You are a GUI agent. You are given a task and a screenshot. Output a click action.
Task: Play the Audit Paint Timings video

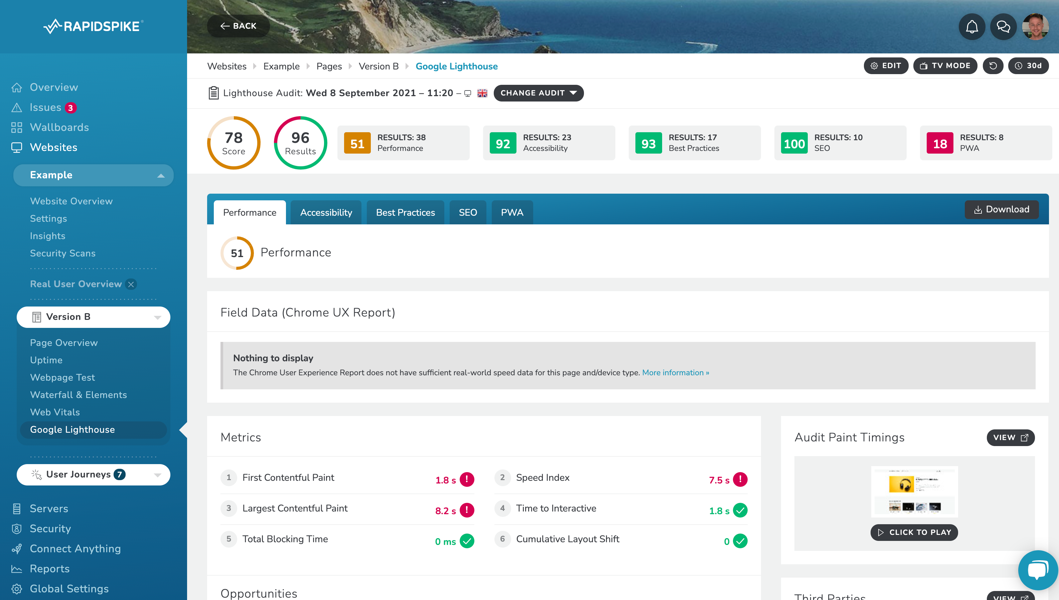[x=914, y=533]
